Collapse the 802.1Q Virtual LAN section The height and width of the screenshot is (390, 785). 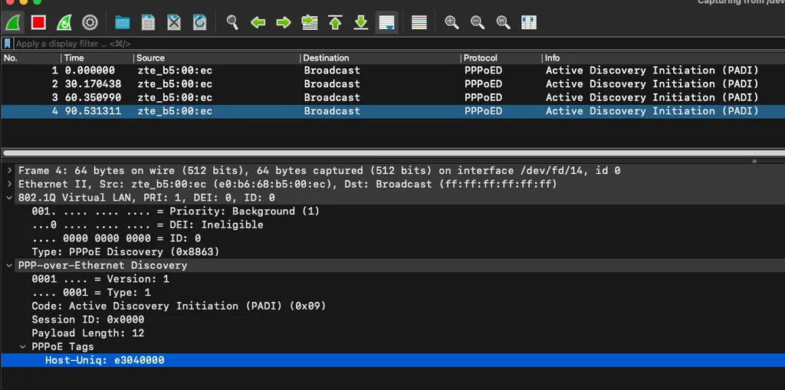pos(9,198)
